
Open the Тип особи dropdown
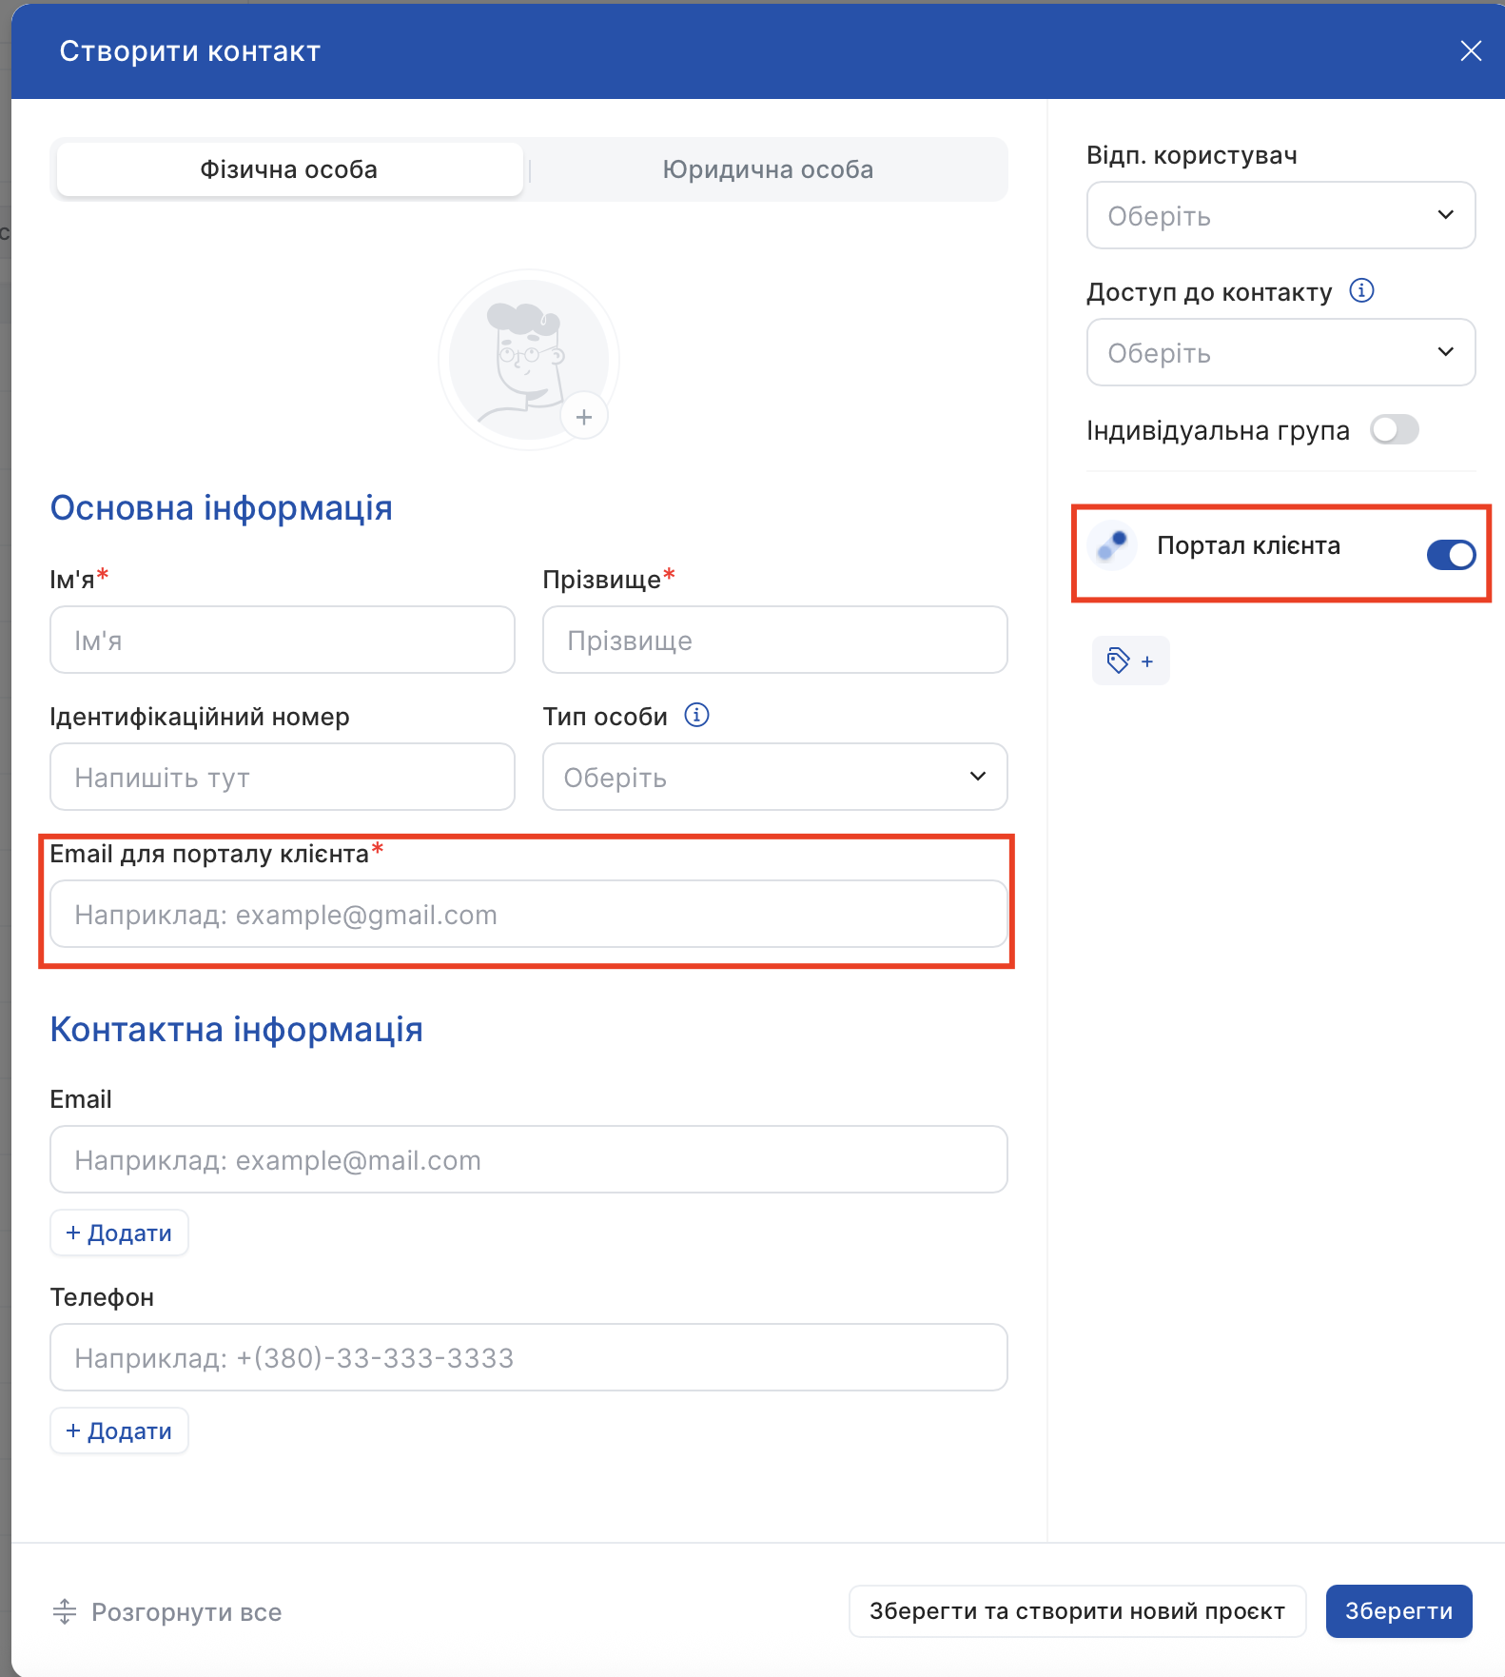click(774, 777)
